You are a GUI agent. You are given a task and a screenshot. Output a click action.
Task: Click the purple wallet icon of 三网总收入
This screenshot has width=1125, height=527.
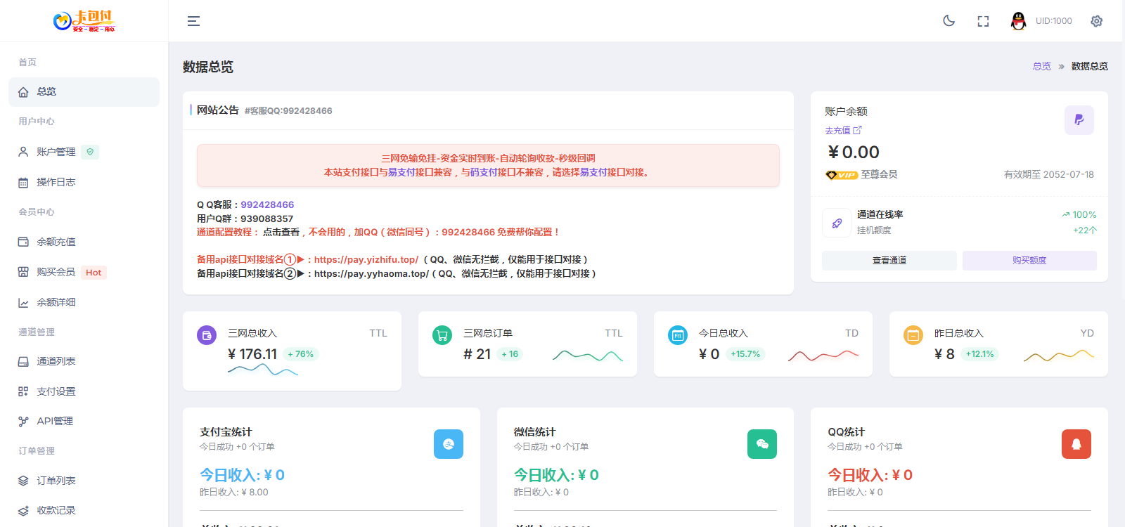click(207, 336)
